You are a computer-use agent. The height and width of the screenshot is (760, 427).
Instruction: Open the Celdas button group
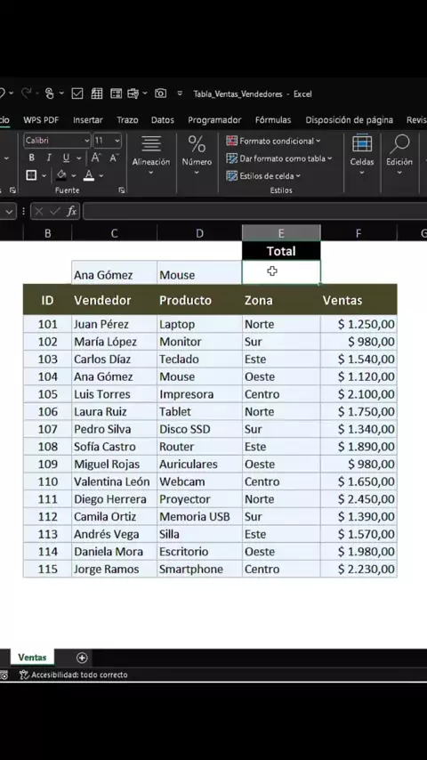click(x=362, y=157)
